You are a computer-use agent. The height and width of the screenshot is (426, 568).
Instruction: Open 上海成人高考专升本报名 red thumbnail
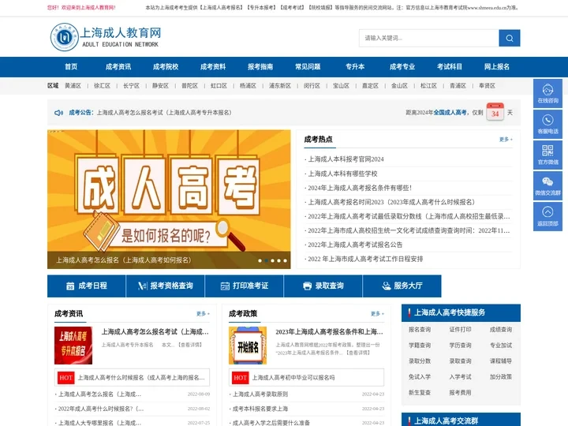[x=73, y=346]
